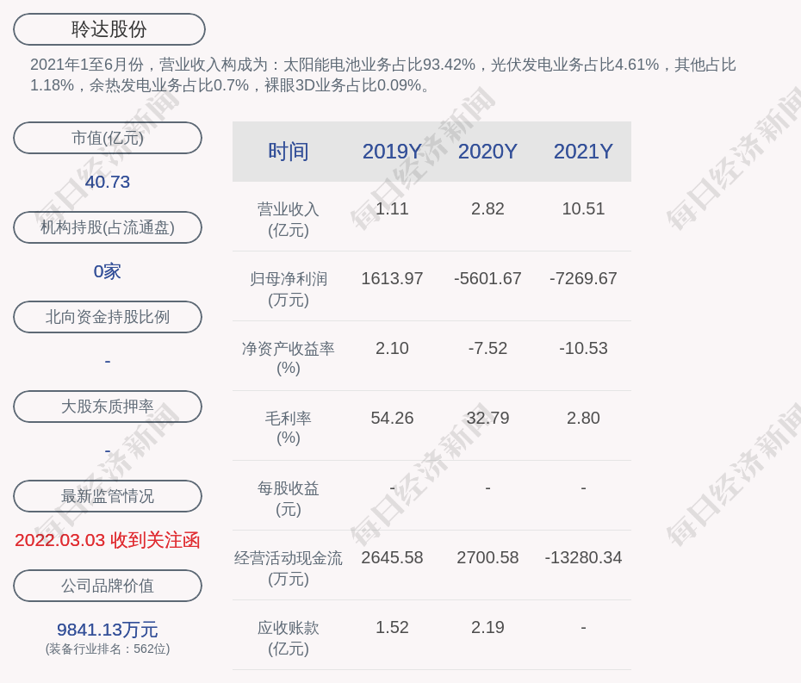Image resolution: width=801 pixels, height=683 pixels.
Task: Select the 毛利率(%) row label
Action: (289, 428)
